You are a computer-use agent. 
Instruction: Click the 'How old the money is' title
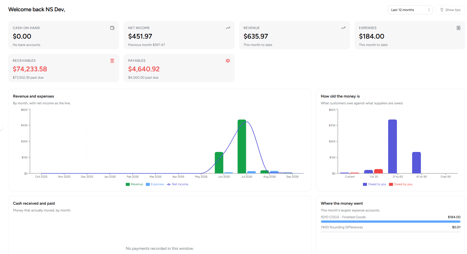tap(340, 96)
